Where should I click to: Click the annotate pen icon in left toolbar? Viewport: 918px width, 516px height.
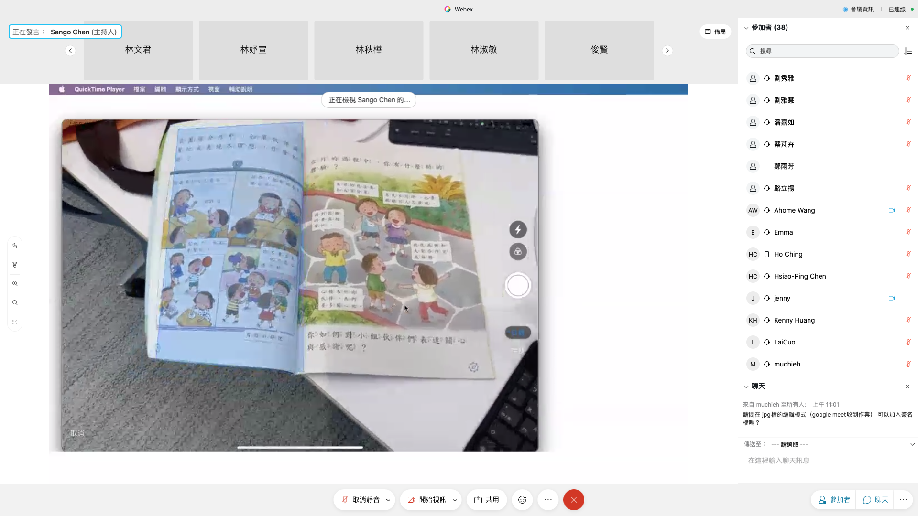tap(15, 246)
